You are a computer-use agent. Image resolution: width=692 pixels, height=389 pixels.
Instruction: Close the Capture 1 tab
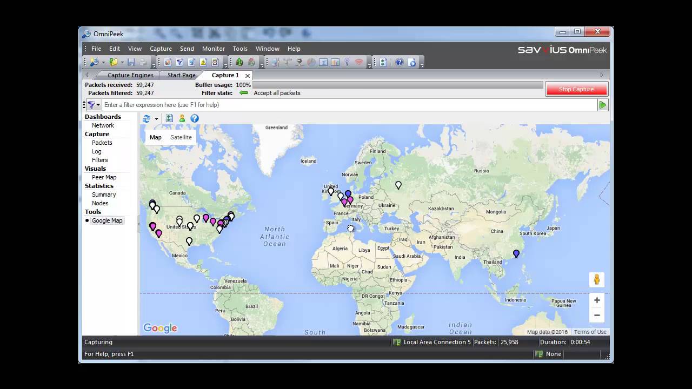(x=248, y=76)
